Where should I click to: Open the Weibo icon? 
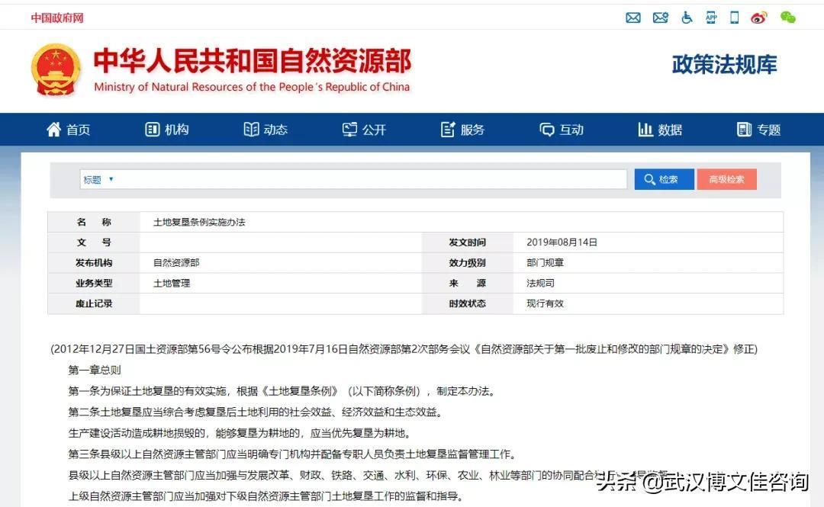click(x=759, y=18)
